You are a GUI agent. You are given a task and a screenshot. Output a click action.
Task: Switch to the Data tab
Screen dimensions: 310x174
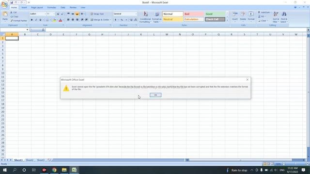click(x=63, y=8)
